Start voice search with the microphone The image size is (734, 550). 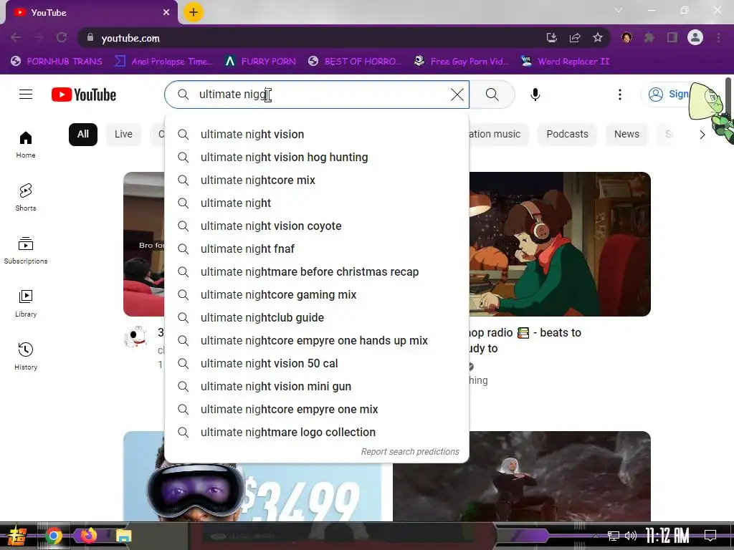535,95
